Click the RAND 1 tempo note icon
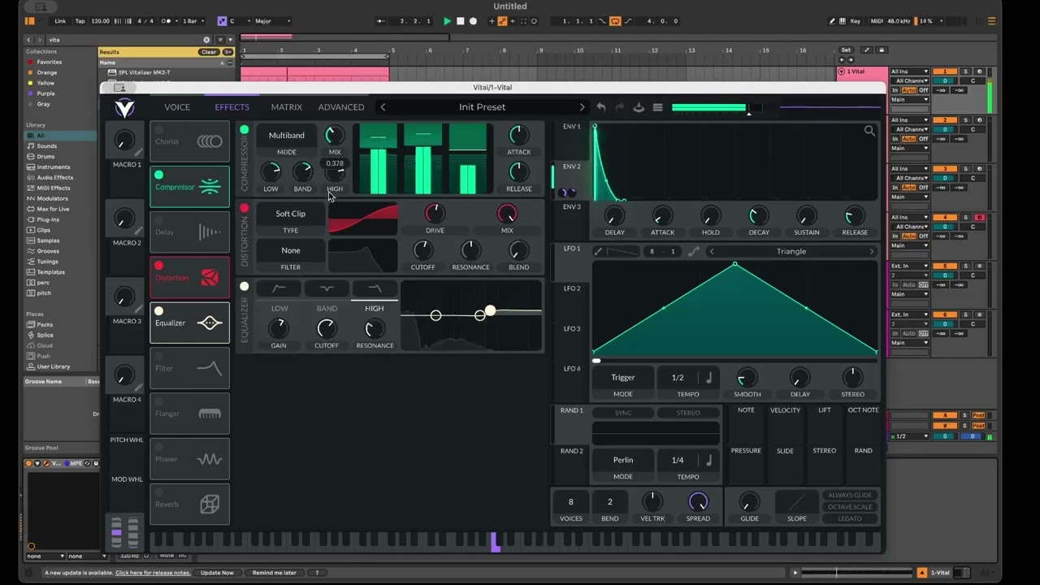Image resolution: width=1040 pixels, height=585 pixels. 708,460
